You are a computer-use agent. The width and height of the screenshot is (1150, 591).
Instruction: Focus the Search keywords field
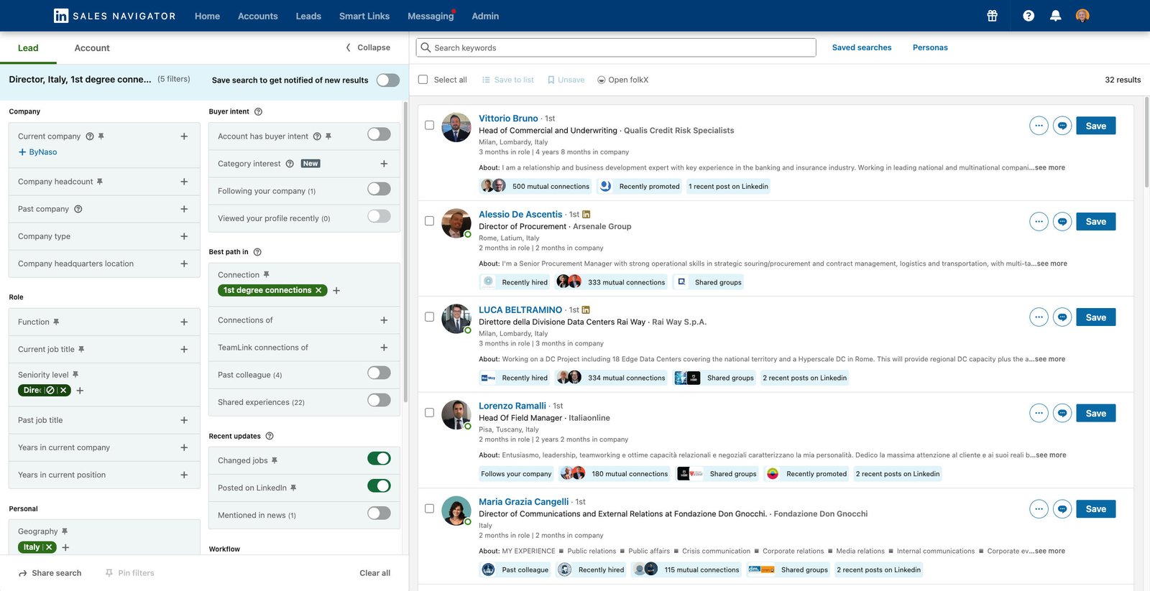(x=616, y=47)
